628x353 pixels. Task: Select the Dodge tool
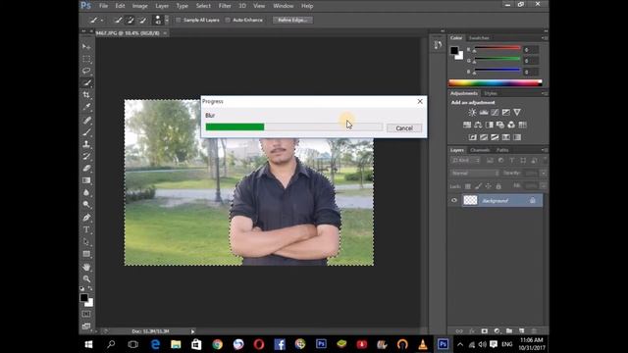pos(86,204)
